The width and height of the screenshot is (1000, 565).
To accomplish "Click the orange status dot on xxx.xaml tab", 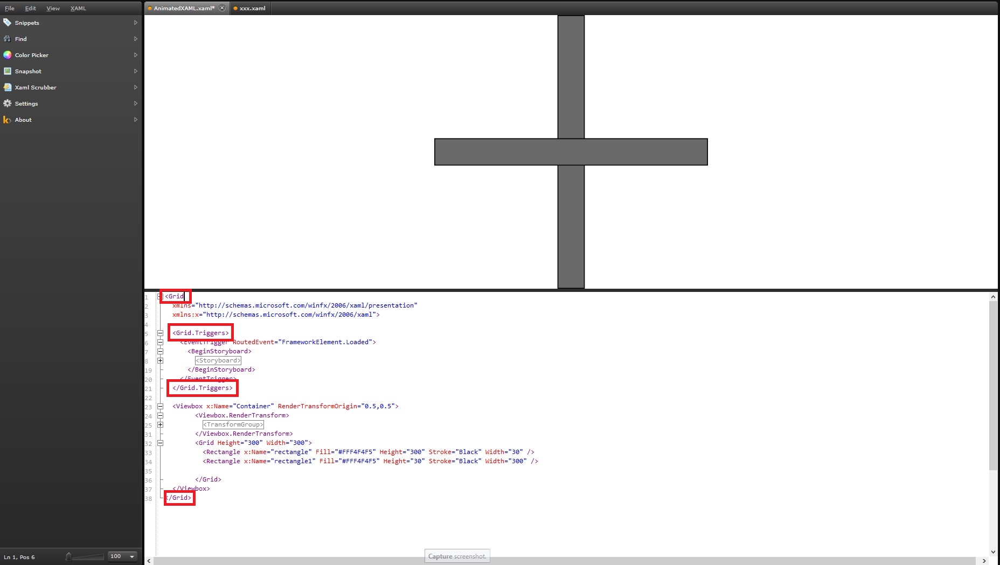I will (x=235, y=8).
